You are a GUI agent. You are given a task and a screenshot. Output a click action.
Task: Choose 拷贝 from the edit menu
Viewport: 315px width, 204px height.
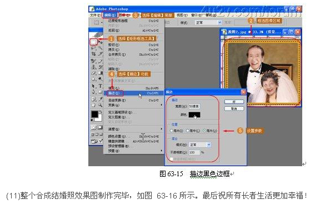click(133, 49)
